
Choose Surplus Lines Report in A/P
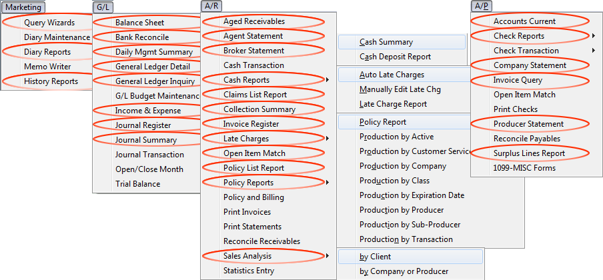529,153
